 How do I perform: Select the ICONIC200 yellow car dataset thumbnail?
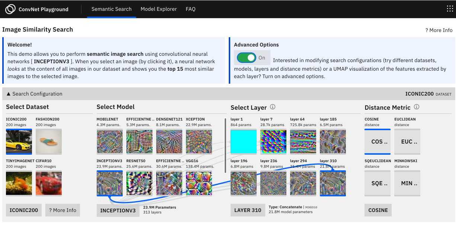(x=19, y=141)
